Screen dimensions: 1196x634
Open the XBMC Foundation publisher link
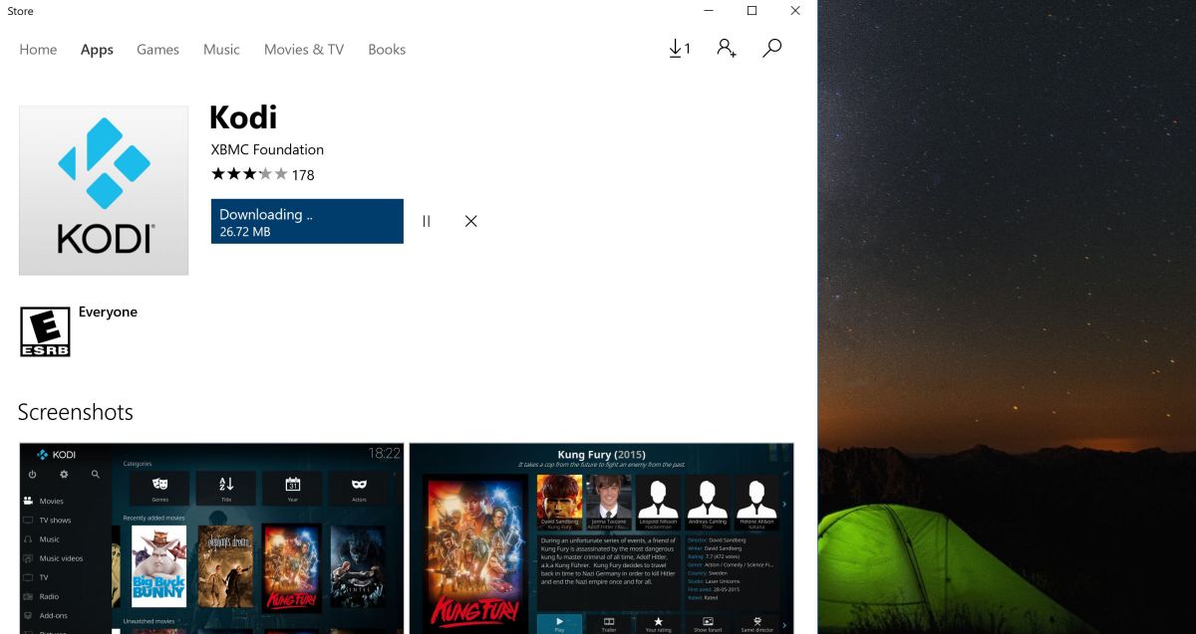(267, 149)
